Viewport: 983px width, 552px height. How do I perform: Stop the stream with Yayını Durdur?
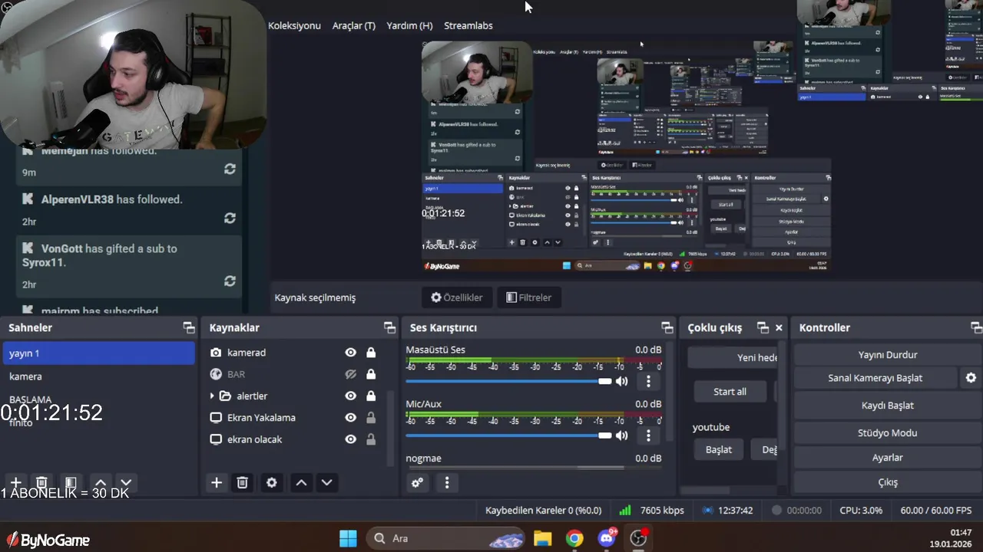click(x=888, y=355)
